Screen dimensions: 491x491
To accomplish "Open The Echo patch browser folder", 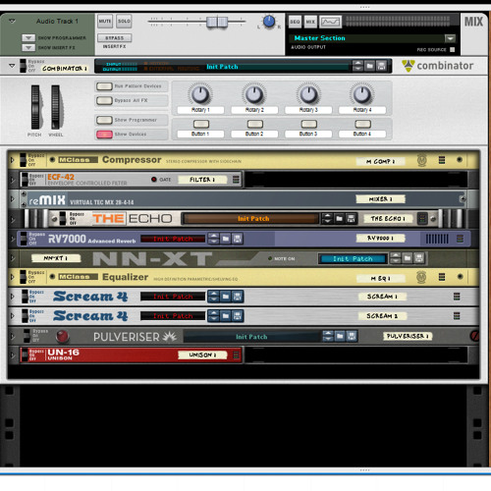I will click(339, 218).
